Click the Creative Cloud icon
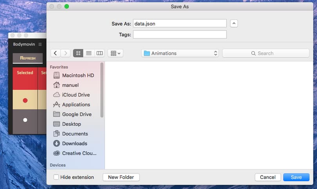Image resolution: width=317 pixels, height=189 pixels. click(x=56, y=153)
